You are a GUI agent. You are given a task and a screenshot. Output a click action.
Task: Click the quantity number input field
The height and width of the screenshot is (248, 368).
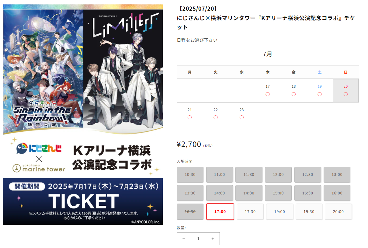pos(198,239)
